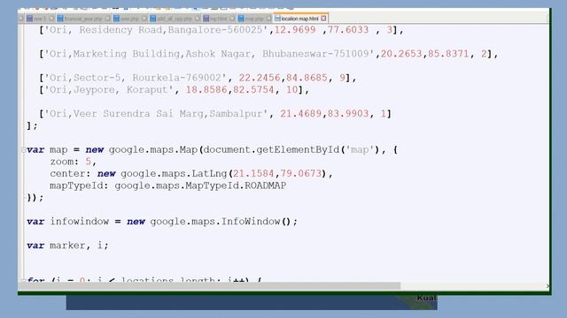This screenshot has width=567, height=318.
Task: Click Rourkela latitude 22.2456
Action: [260, 78]
